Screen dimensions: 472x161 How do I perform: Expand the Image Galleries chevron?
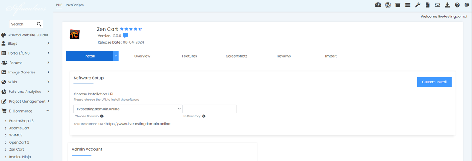click(x=48, y=72)
